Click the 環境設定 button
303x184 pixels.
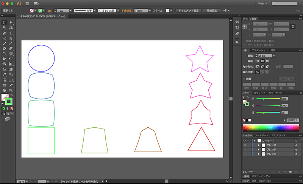click(212, 11)
